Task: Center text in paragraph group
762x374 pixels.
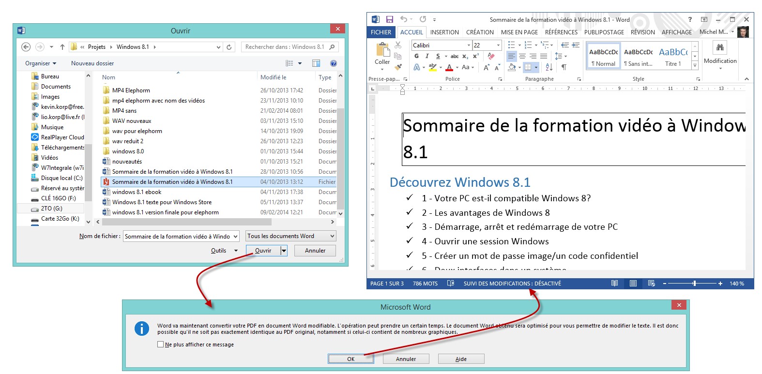Action: [x=522, y=56]
